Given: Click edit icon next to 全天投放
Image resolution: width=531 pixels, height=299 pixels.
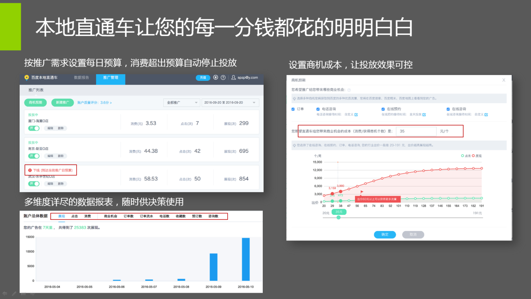Looking at the screenshot, I should [x=424, y=114].
